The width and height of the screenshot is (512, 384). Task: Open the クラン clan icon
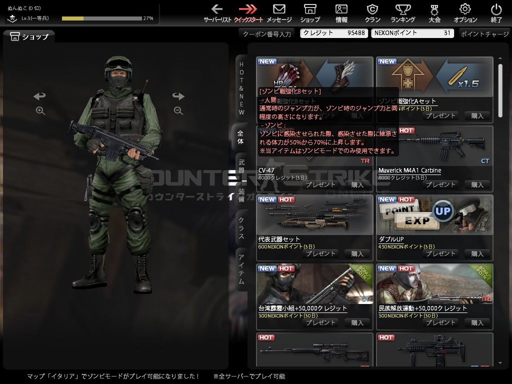pyautogui.click(x=372, y=13)
